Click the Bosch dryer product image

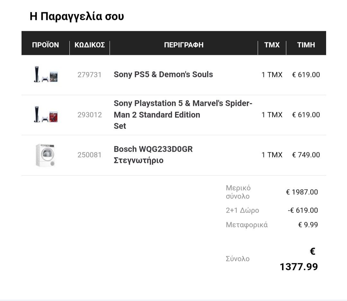pyautogui.click(x=45, y=155)
